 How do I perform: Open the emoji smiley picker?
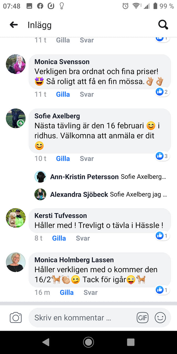160,318
